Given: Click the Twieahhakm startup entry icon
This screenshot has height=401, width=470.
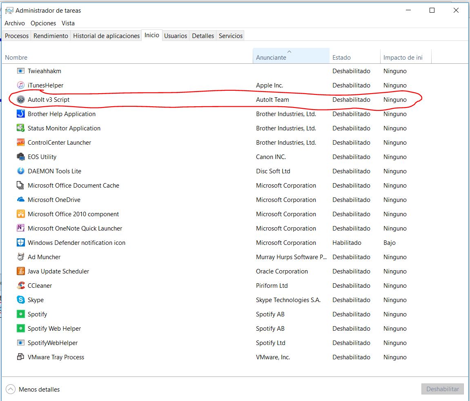Looking at the screenshot, I should (x=21, y=71).
